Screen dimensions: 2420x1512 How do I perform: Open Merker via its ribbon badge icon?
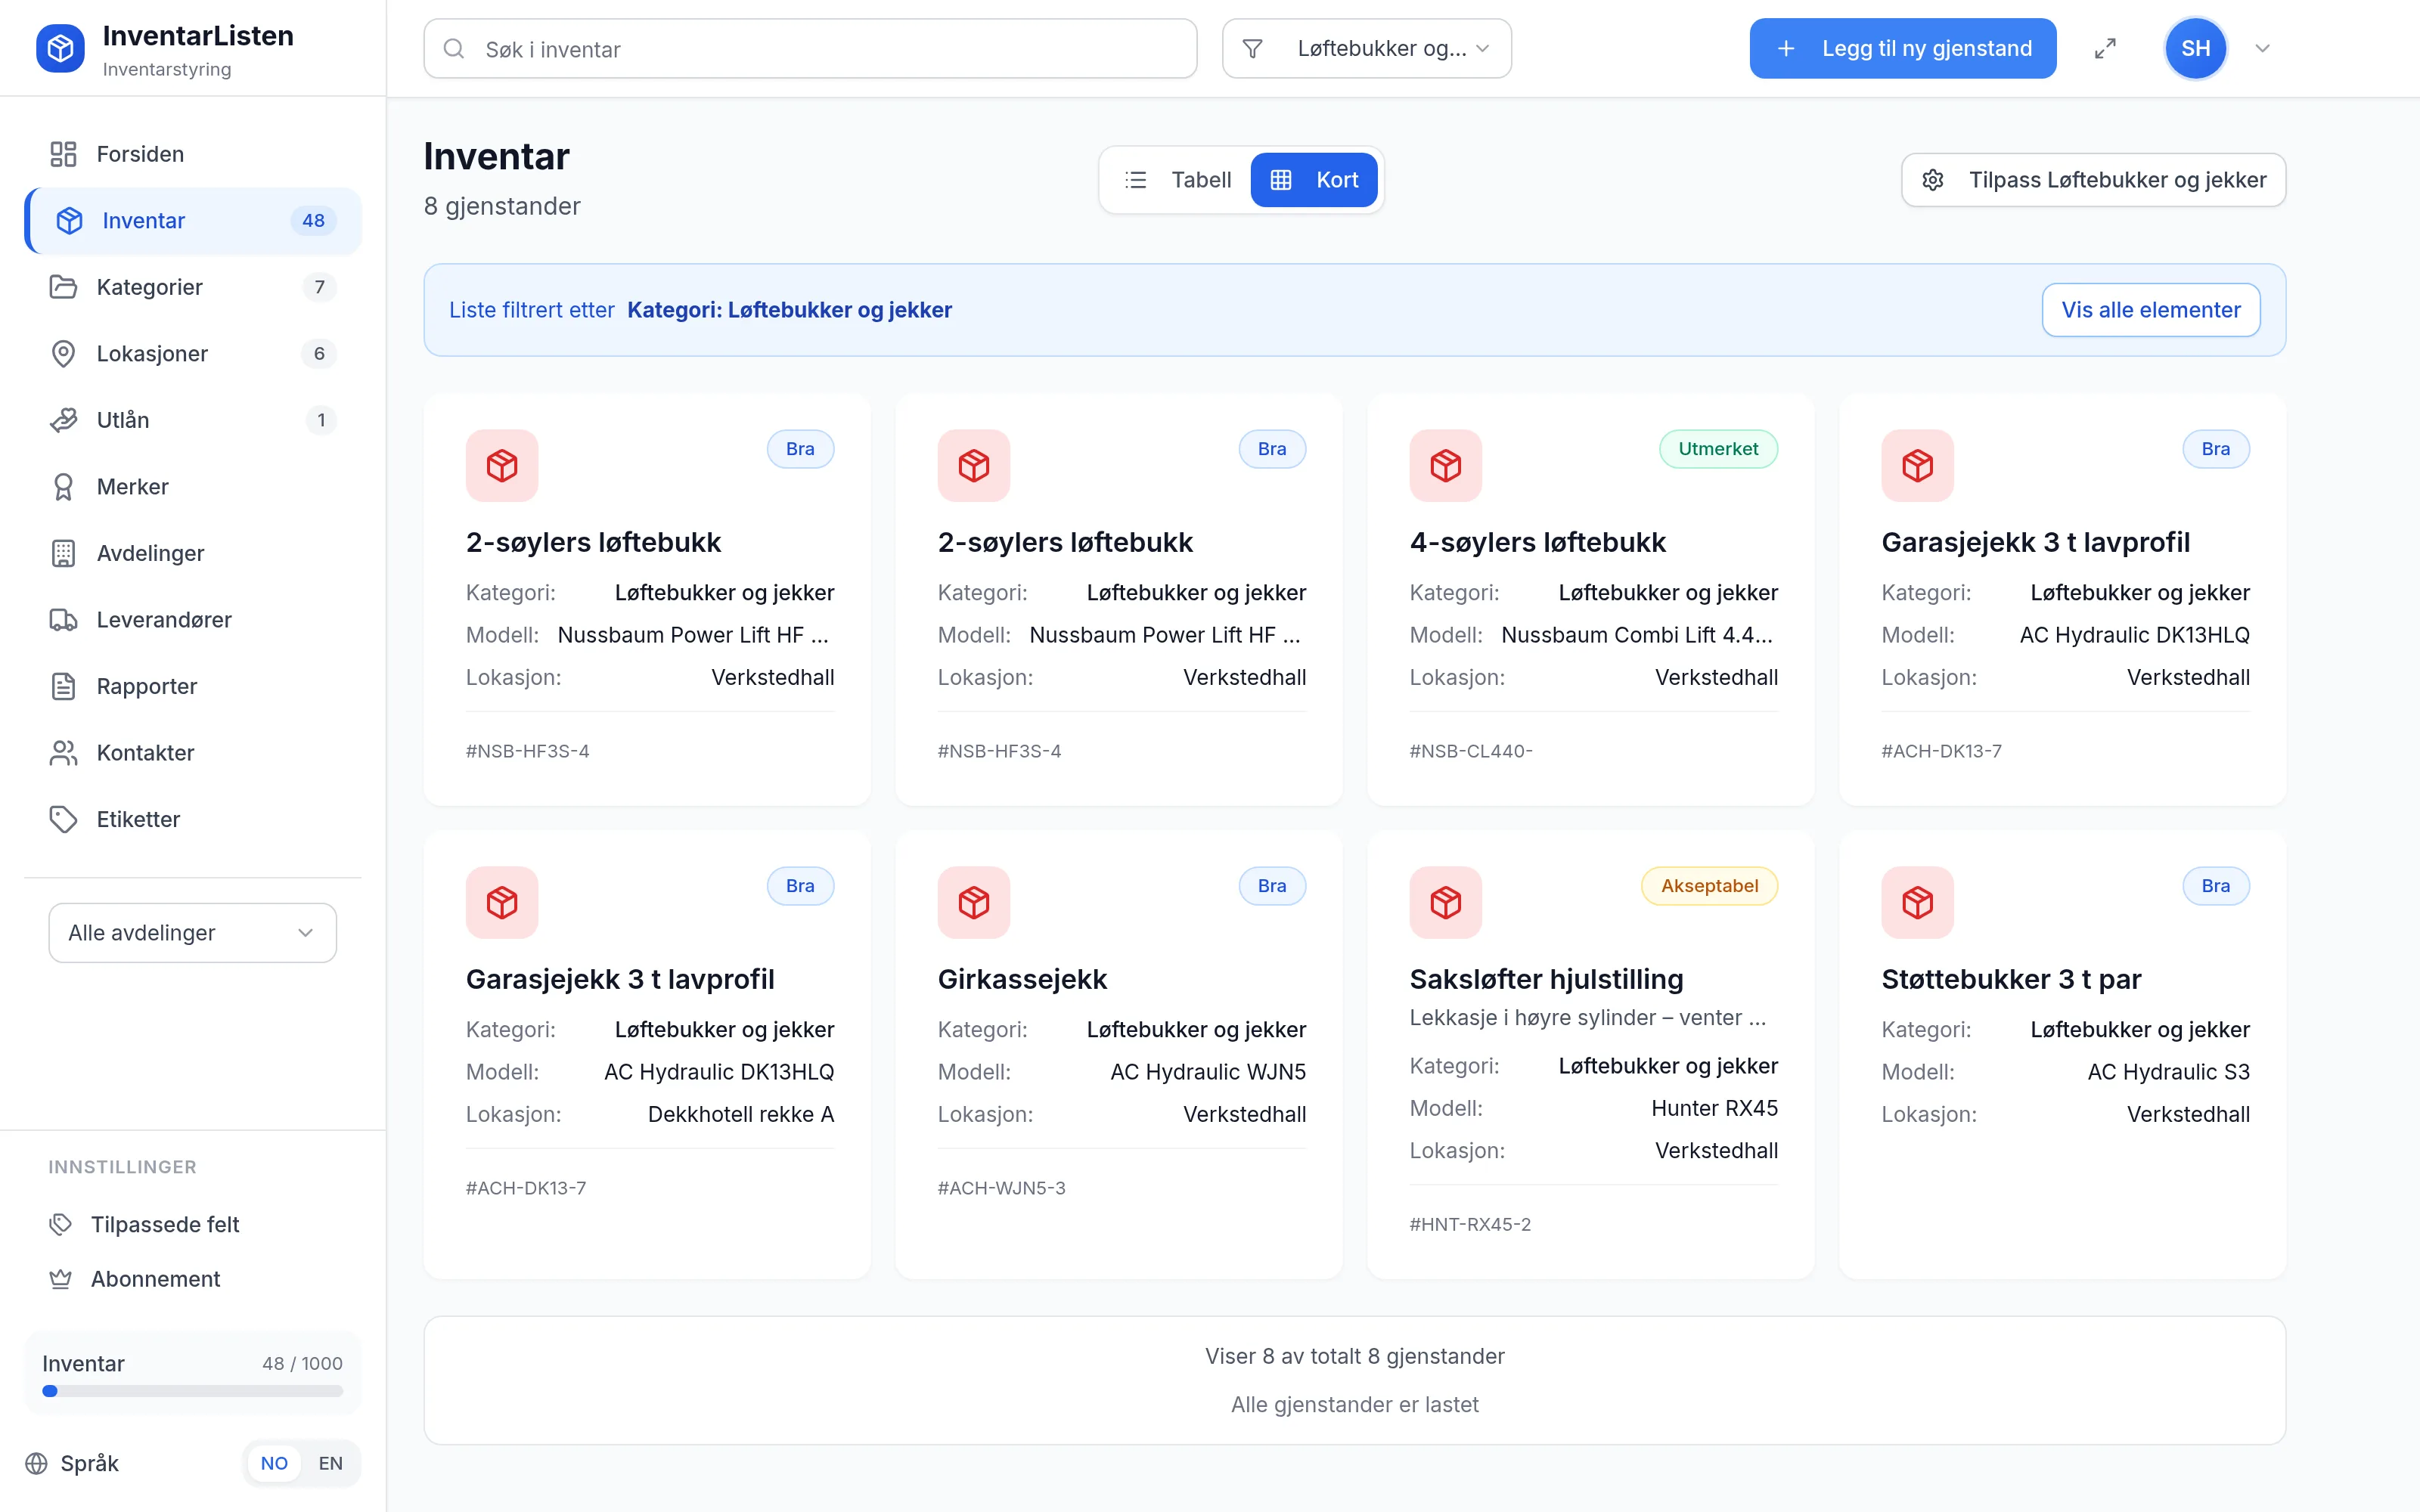tap(63, 487)
